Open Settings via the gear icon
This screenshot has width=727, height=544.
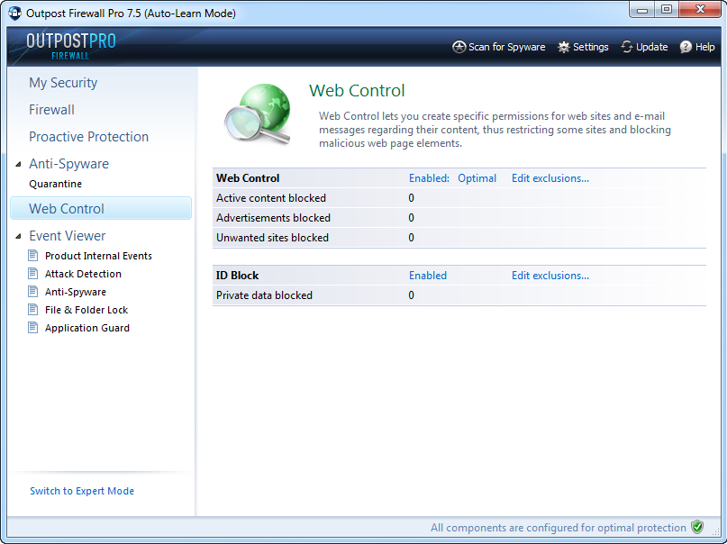[564, 47]
